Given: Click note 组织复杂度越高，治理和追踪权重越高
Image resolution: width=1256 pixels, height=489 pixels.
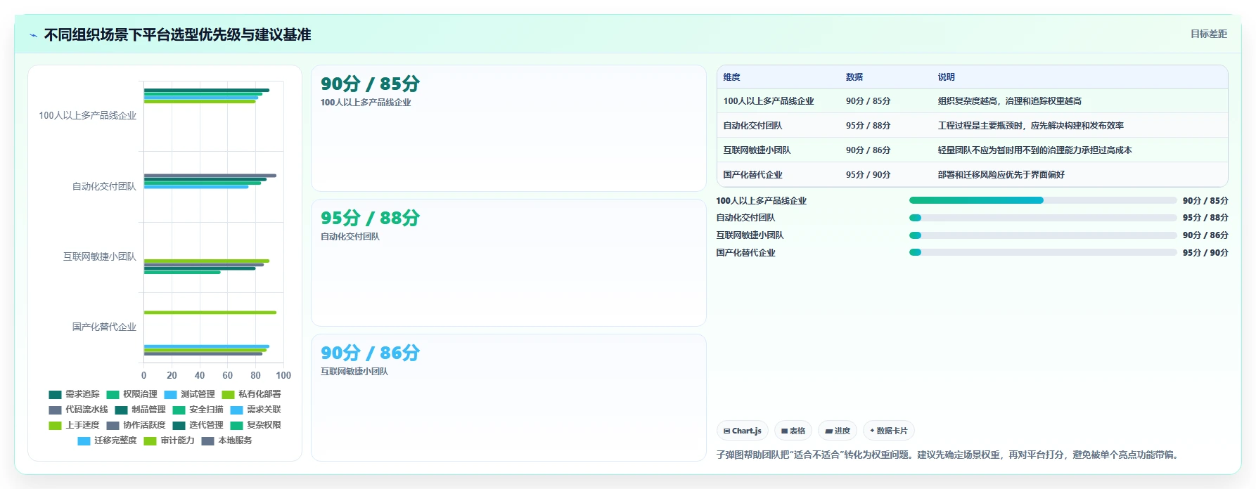Looking at the screenshot, I should click(x=1009, y=101).
